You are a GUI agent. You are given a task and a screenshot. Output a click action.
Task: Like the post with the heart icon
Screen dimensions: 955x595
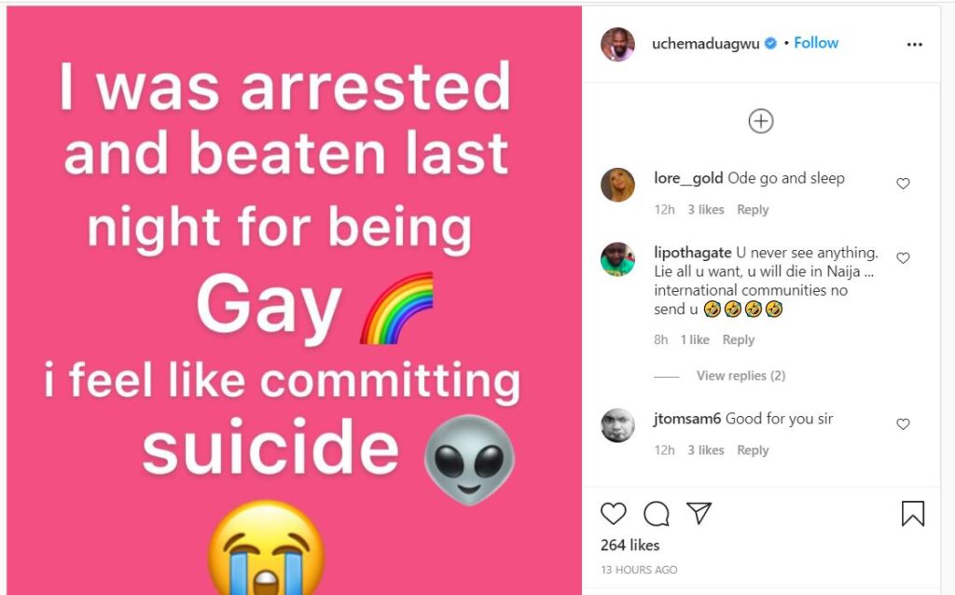coord(614,513)
